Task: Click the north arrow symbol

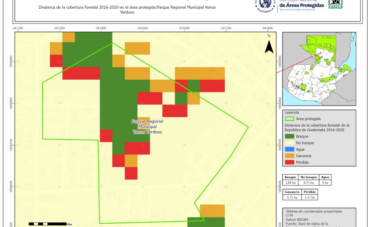Action: tap(269, 46)
